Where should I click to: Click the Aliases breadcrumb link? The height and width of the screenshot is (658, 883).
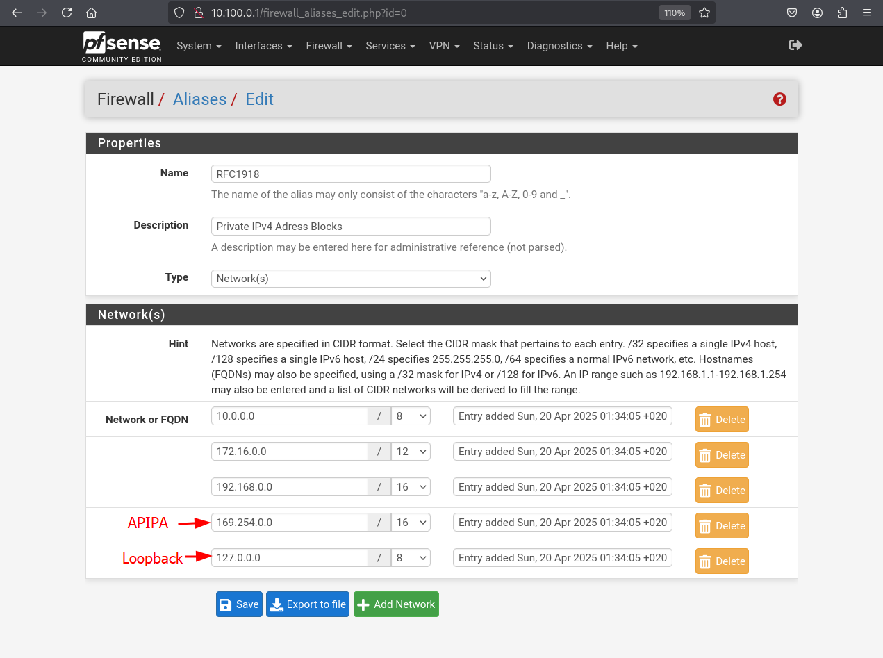199,99
